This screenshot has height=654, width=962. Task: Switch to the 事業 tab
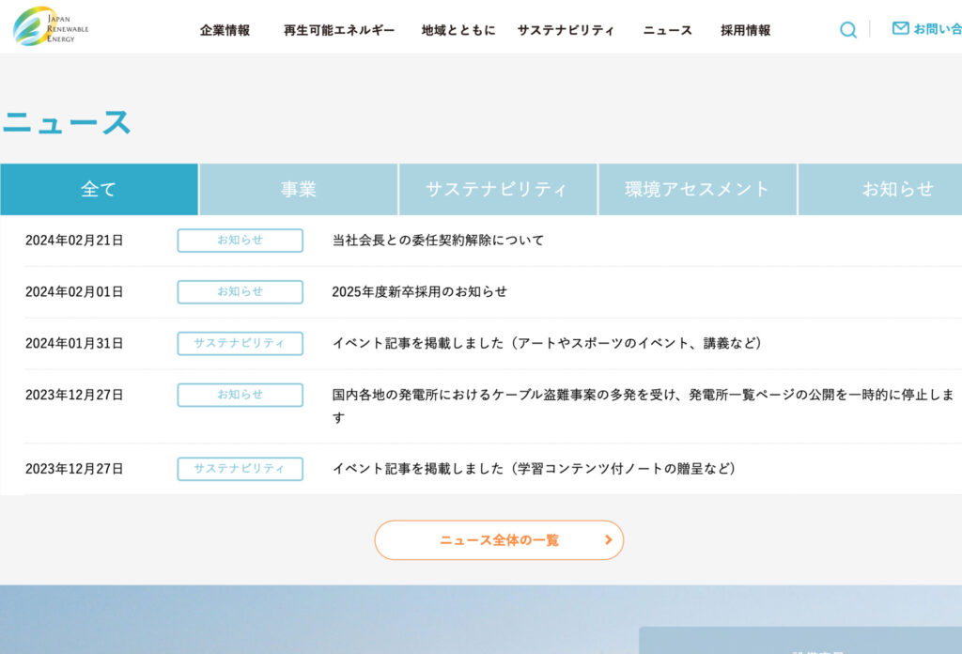tap(299, 189)
